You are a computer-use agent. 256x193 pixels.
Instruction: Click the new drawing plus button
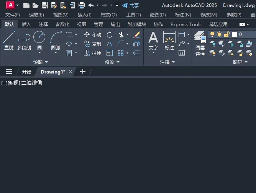click(x=83, y=72)
